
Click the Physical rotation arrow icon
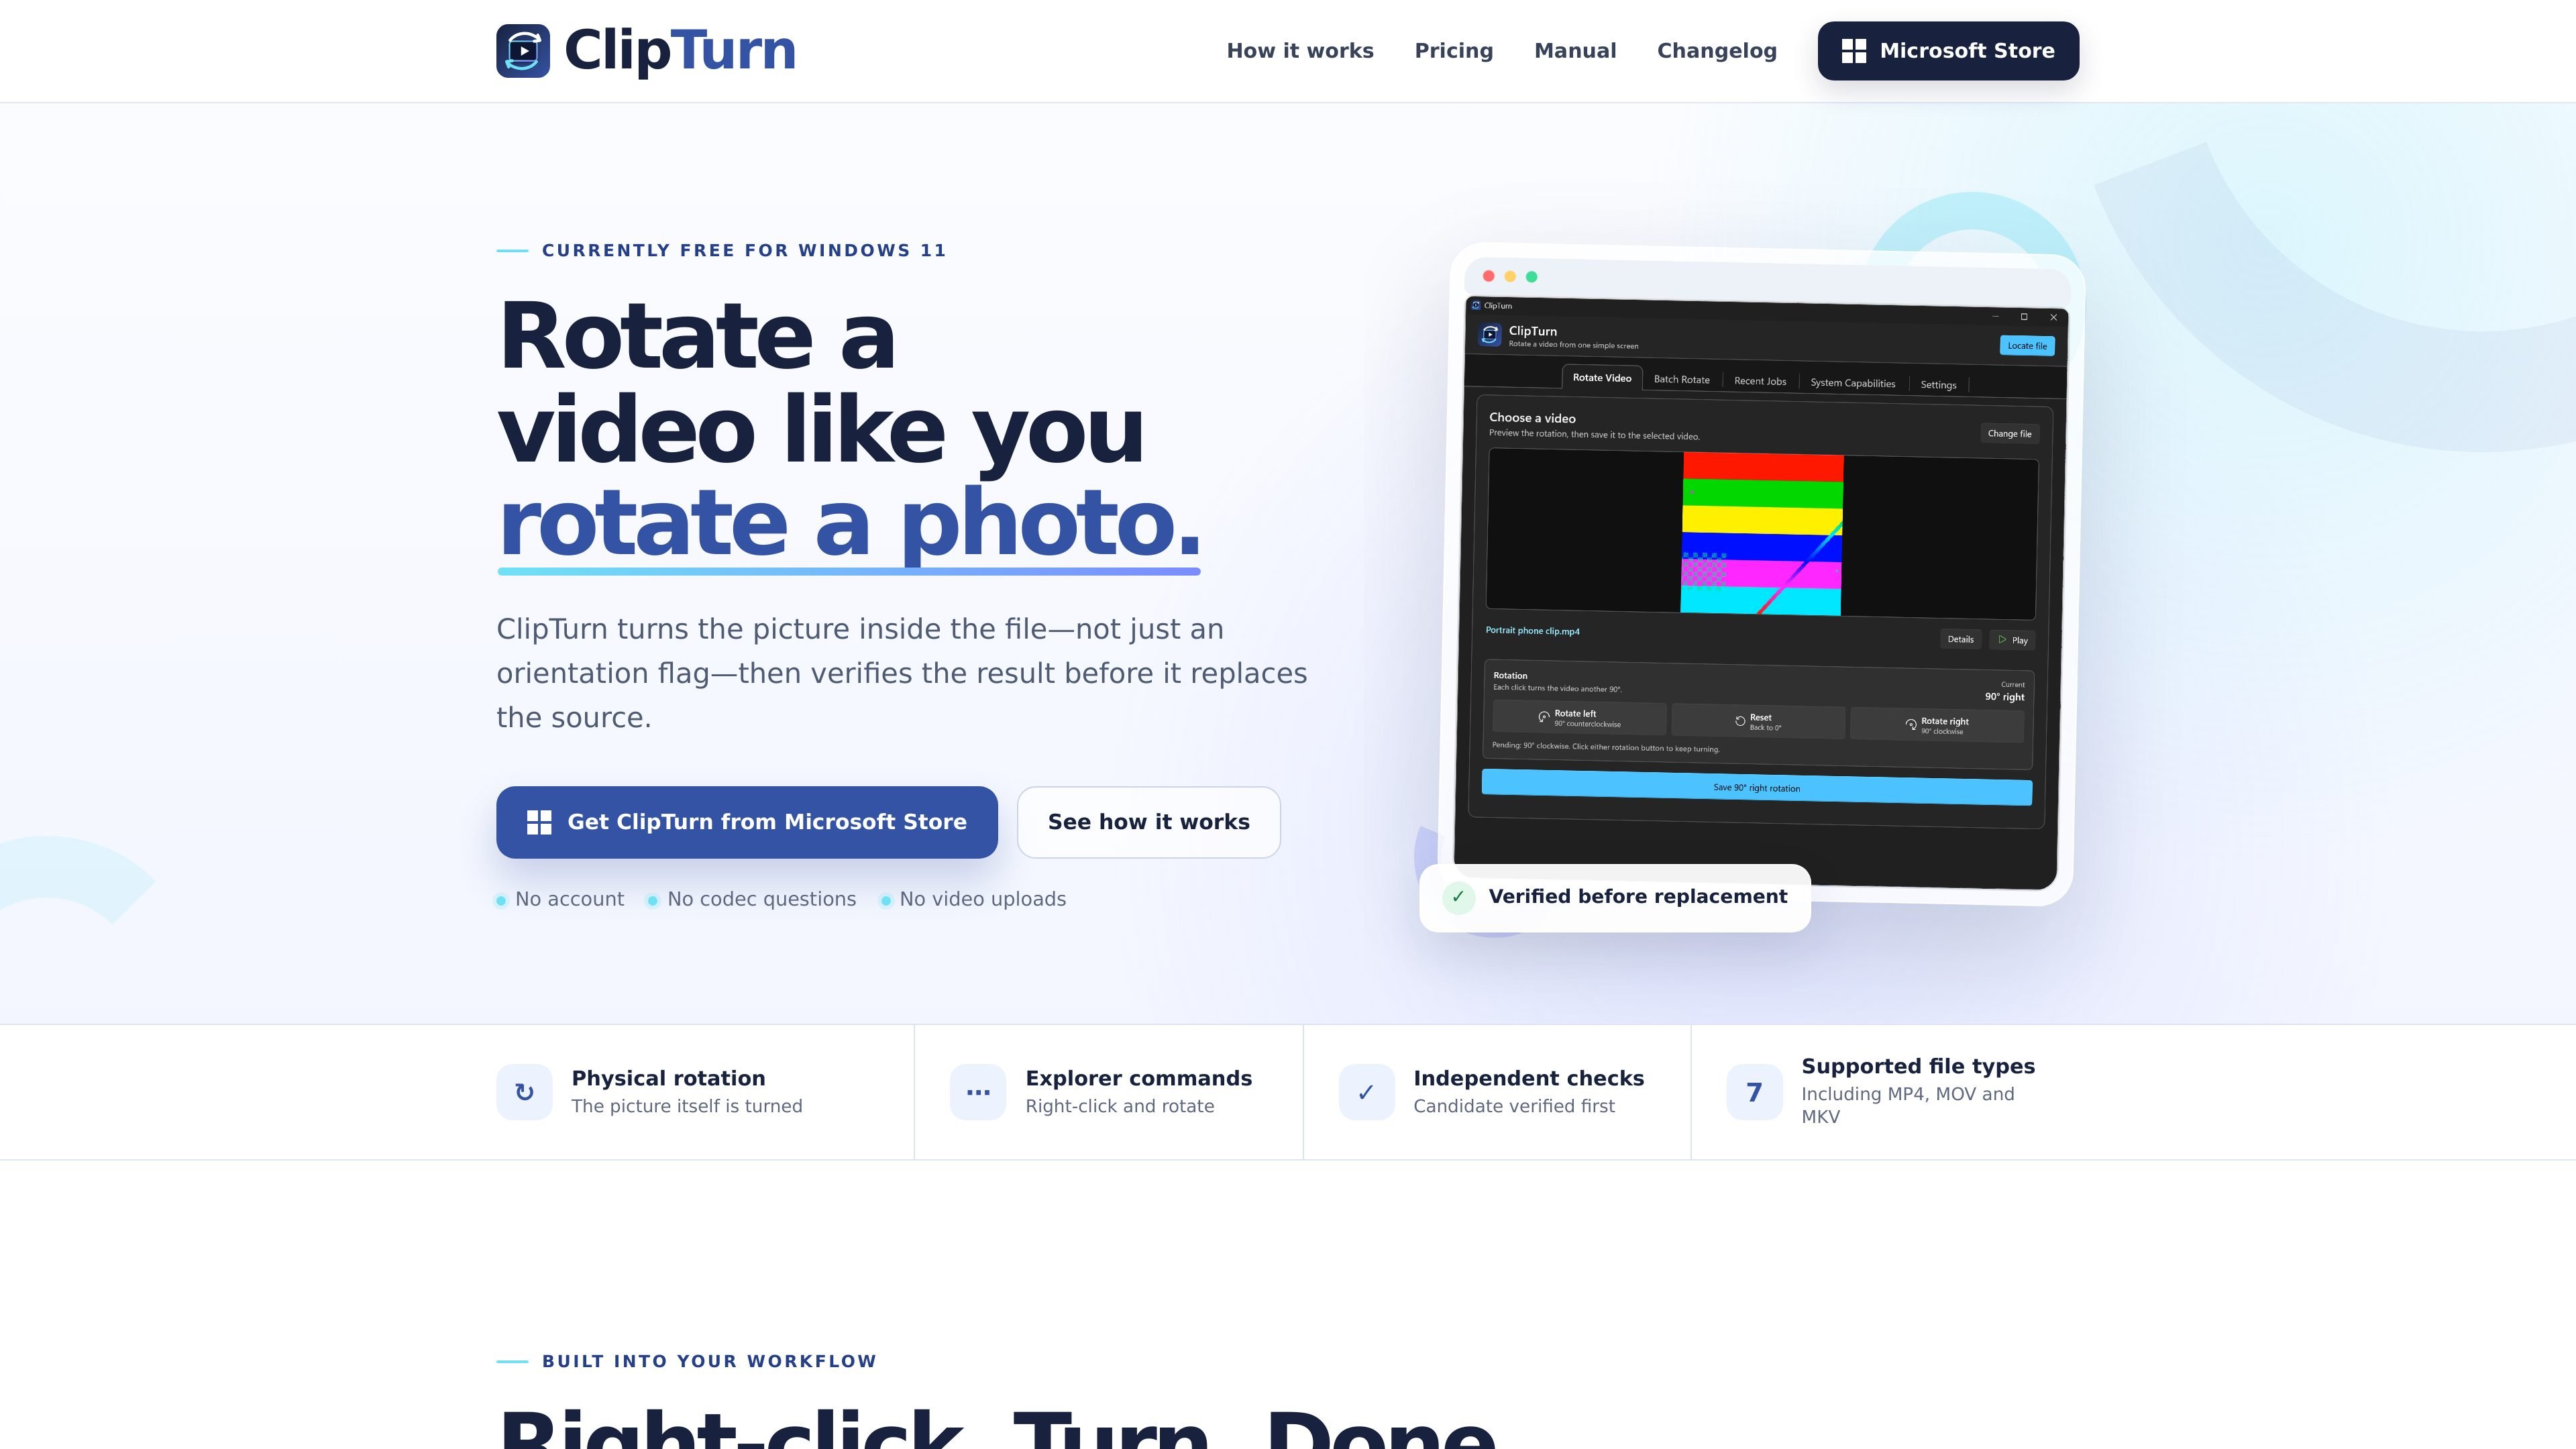tap(524, 1092)
